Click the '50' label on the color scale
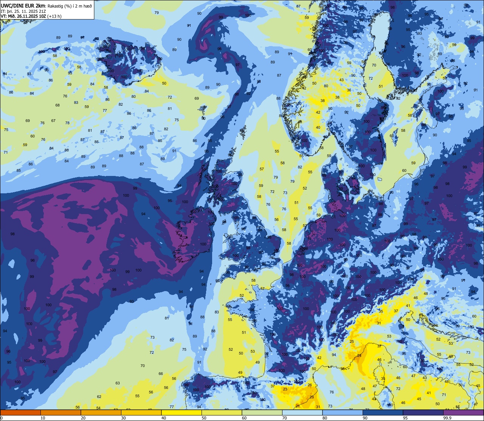The height and width of the screenshot is (421, 484). [204, 418]
